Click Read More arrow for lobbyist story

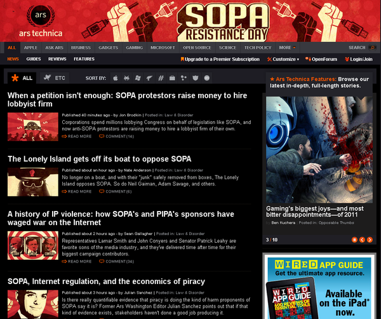pos(64,137)
